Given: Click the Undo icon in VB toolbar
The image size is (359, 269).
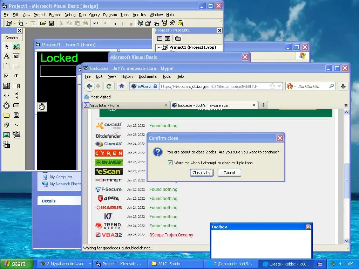Looking at the screenshot, I should [x=96, y=23].
